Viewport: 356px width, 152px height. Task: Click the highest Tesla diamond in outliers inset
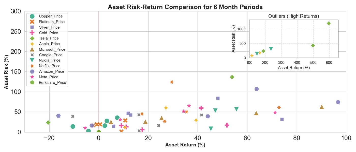click(x=329, y=24)
